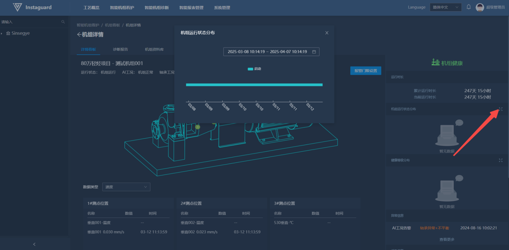Image resolution: width=509 pixels, height=250 pixels.
Task: Expand the 健康等级分布 panel fullscreen icon
Action: tap(500, 160)
